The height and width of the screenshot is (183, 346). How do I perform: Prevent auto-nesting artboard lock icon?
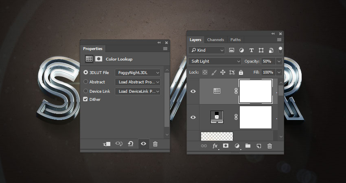(232, 72)
